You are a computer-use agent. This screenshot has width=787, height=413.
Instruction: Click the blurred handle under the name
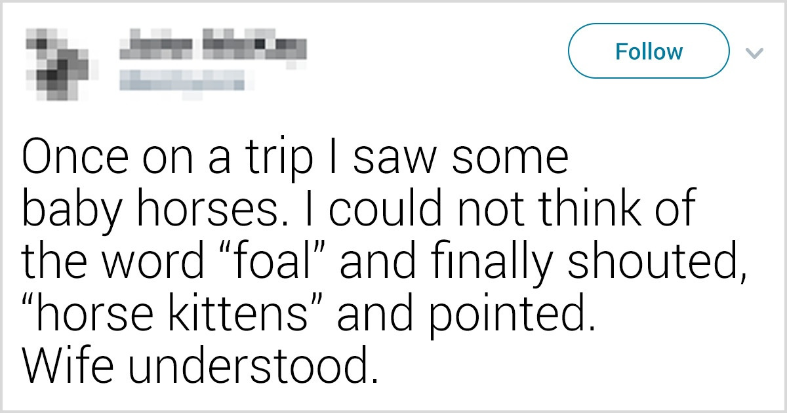coord(182,81)
